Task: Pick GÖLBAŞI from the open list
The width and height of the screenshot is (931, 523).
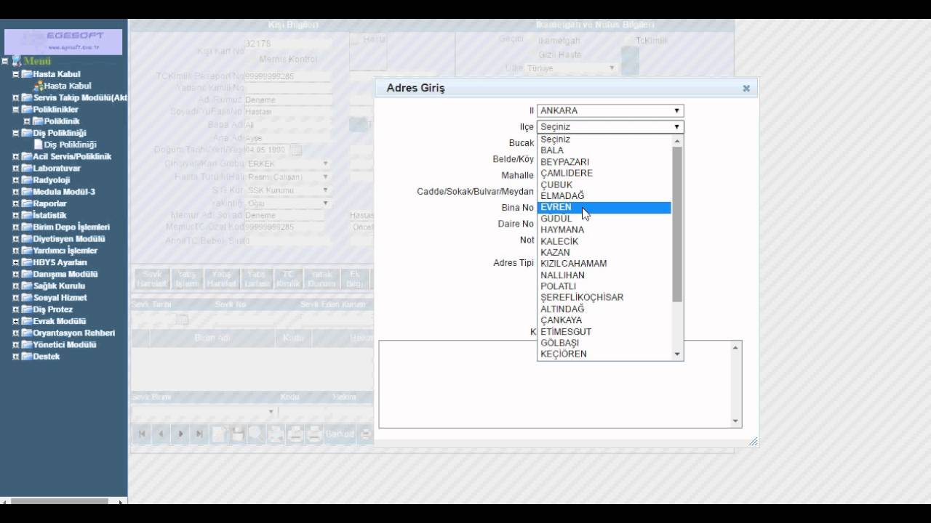Action: point(604,343)
